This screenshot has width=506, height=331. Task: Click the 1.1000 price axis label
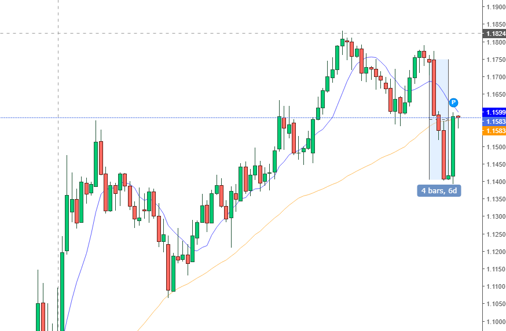pos(494,321)
